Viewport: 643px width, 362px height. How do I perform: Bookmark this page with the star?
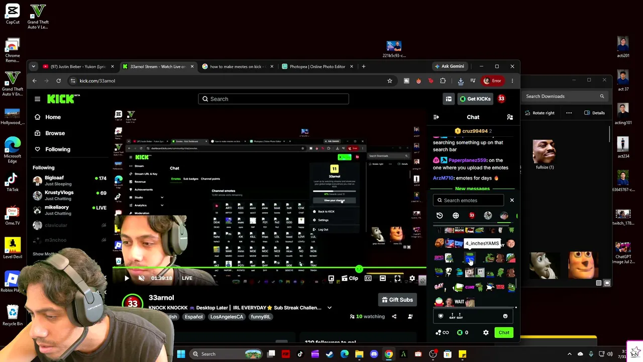pos(389,80)
